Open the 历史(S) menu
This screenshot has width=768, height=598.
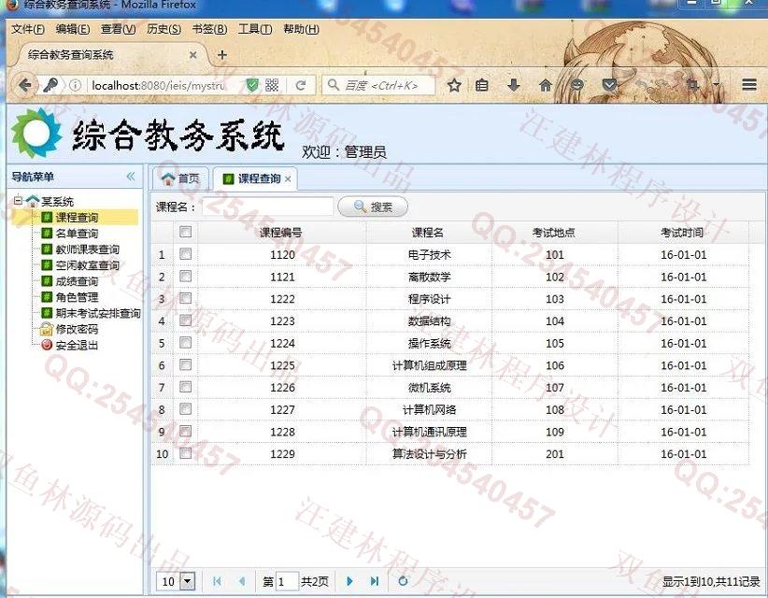pos(164,29)
